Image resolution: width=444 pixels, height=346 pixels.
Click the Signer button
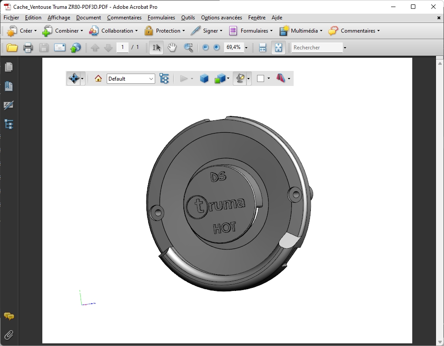pos(207,31)
